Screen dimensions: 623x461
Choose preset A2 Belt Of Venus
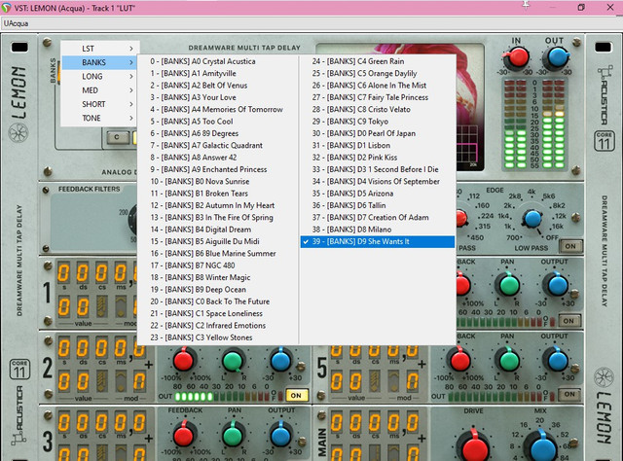(217, 86)
